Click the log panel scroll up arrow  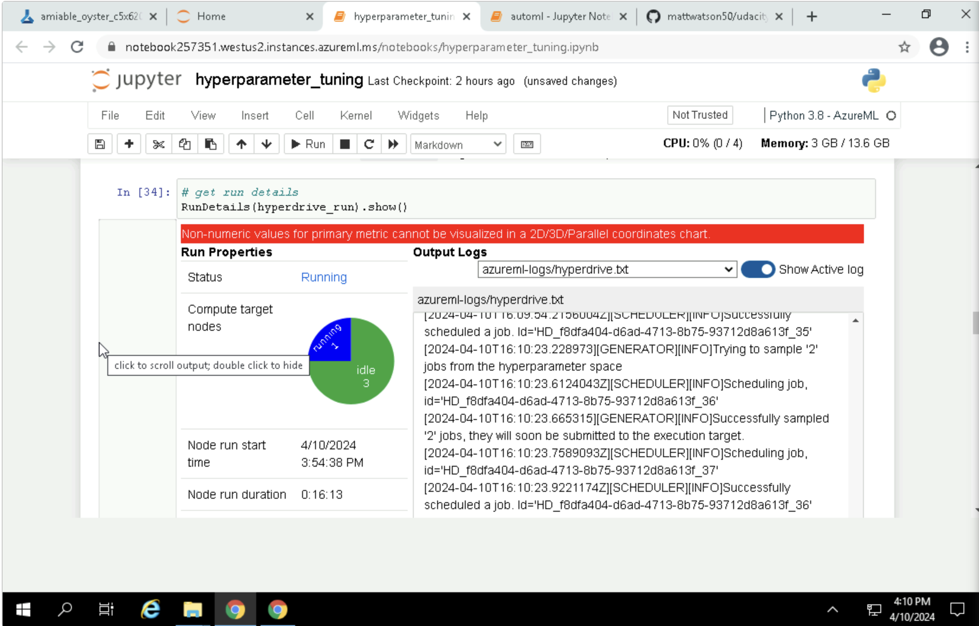point(855,321)
